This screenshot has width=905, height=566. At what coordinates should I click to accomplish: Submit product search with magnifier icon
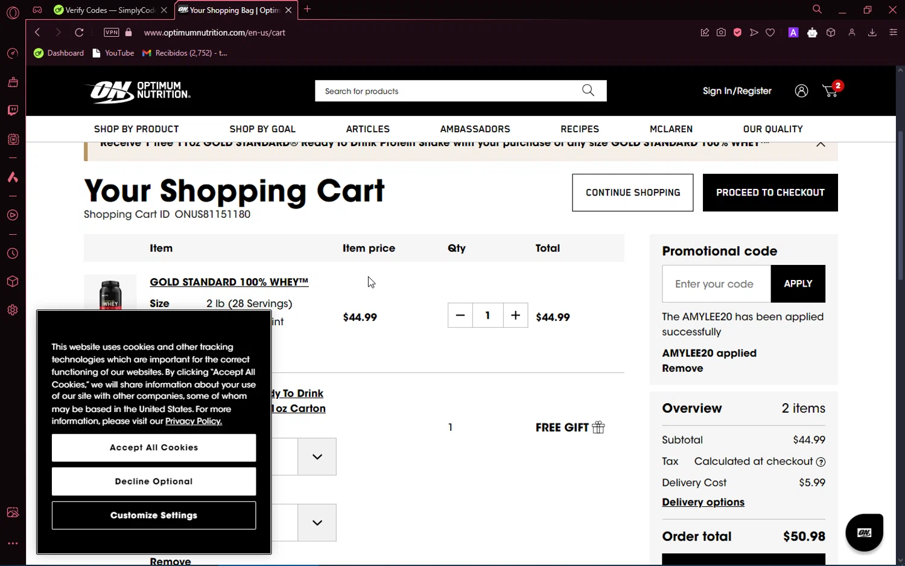pyautogui.click(x=588, y=91)
